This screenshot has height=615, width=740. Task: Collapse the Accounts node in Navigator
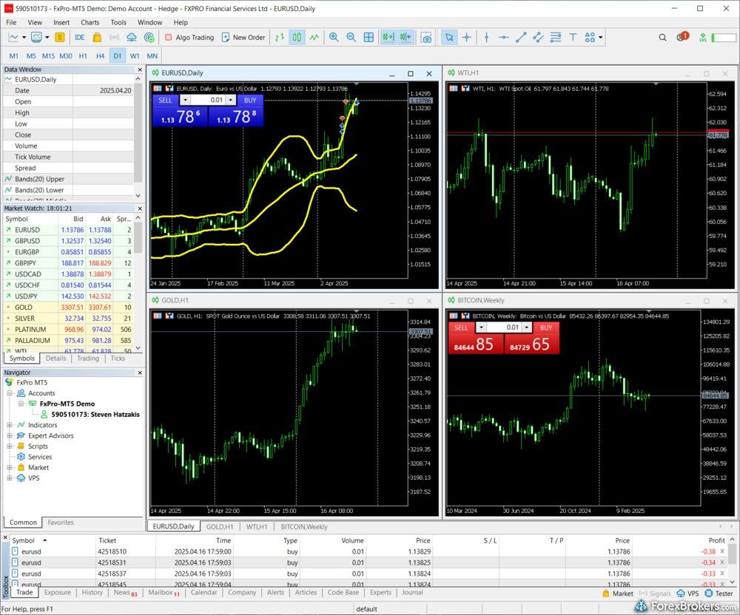(x=10, y=393)
